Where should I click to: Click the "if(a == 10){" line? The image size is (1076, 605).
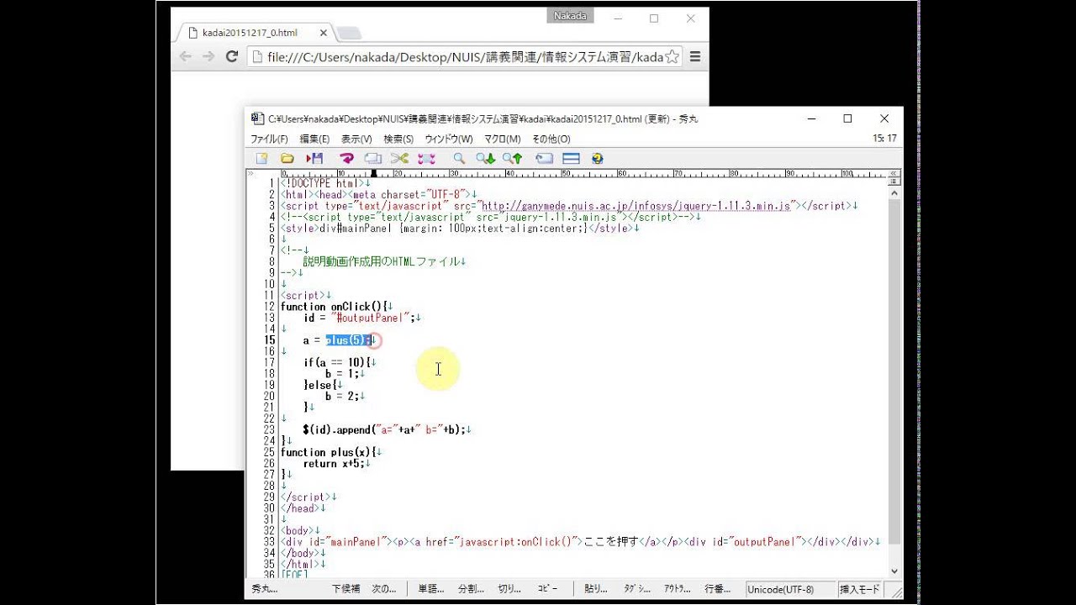(x=337, y=363)
